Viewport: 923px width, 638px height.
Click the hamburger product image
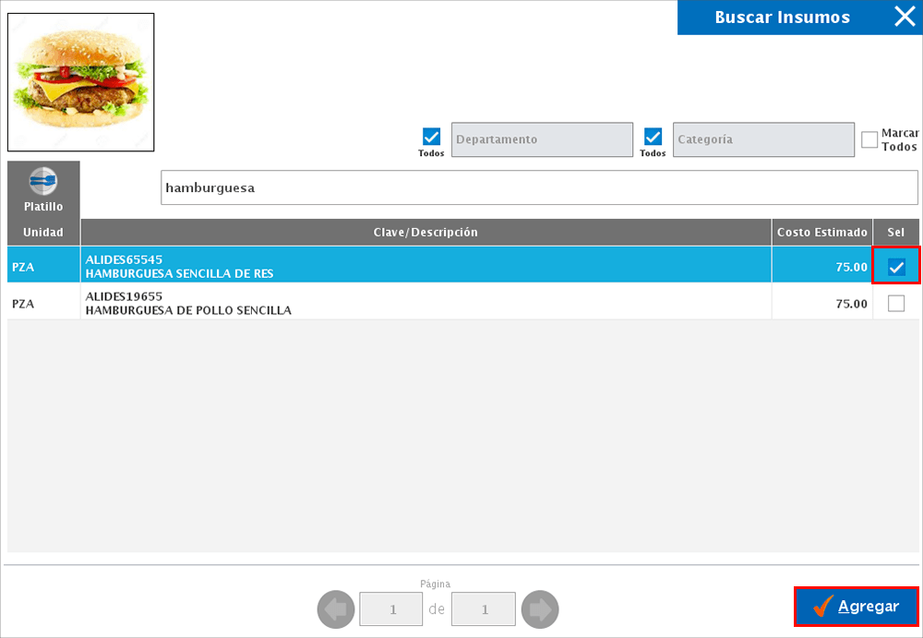(x=80, y=81)
